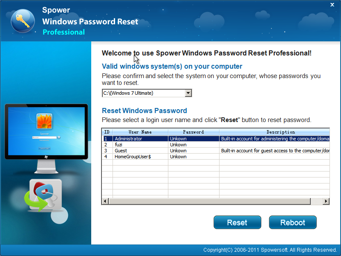Click the table's left scroll arrow
This screenshot has height=256, width=341.
105,201
